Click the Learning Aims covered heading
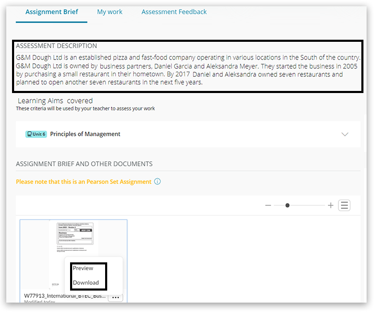This screenshot has height=312, width=376. pos(55,101)
